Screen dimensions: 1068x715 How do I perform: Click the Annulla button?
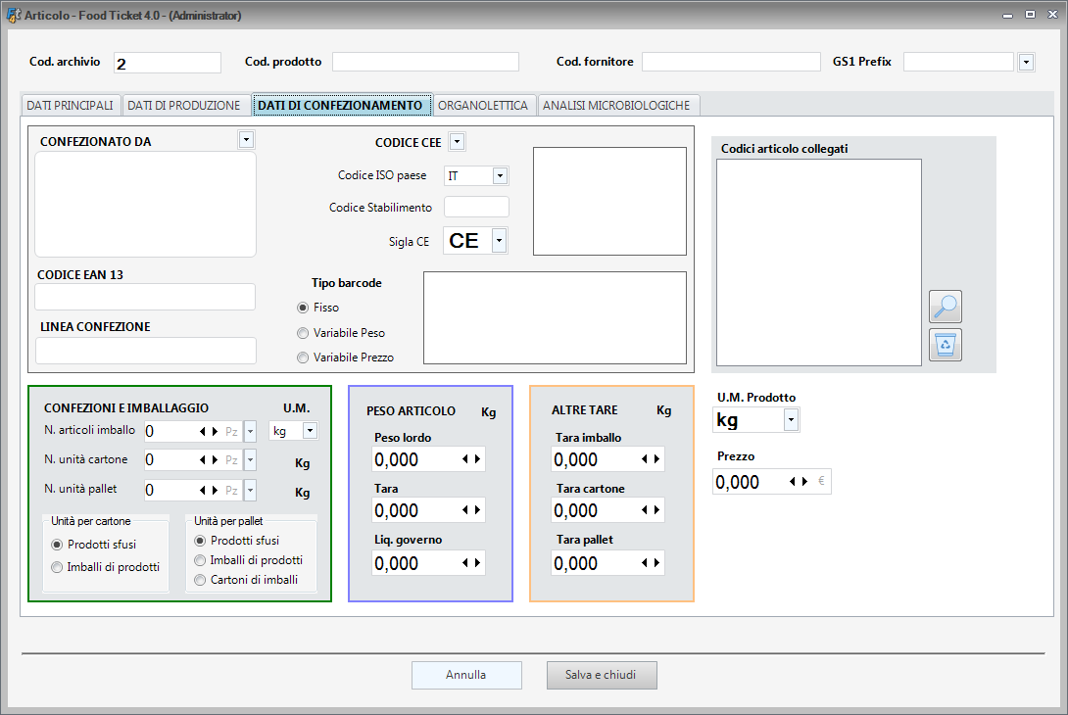click(x=466, y=675)
